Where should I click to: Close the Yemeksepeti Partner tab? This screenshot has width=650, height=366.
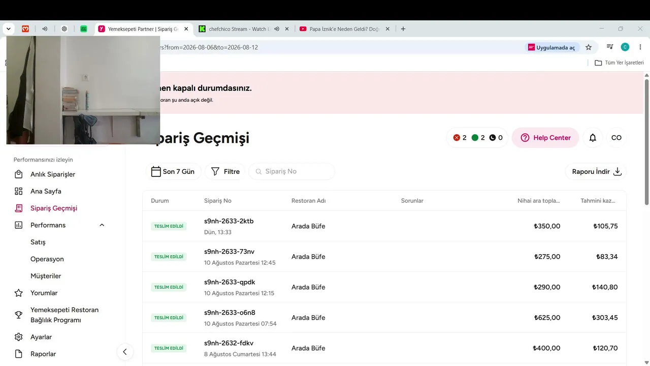[x=186, y=29]
